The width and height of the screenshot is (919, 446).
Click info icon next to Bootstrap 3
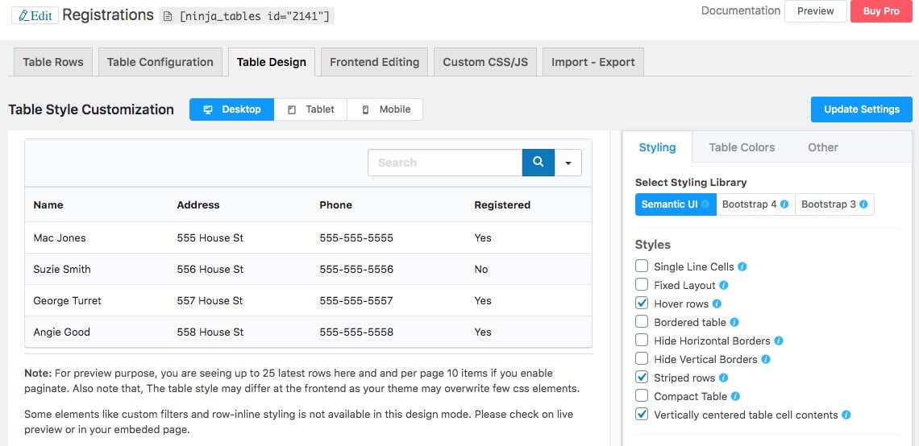(863, 204)
